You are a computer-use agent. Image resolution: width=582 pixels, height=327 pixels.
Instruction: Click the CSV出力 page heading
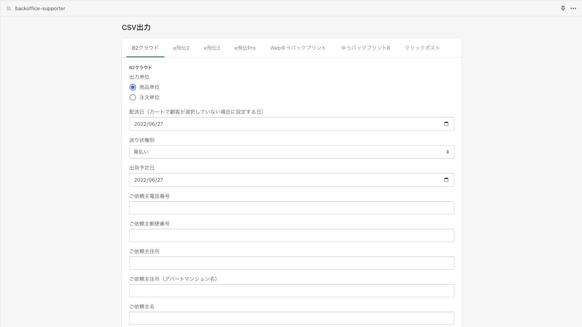click(x=136, y=27)
